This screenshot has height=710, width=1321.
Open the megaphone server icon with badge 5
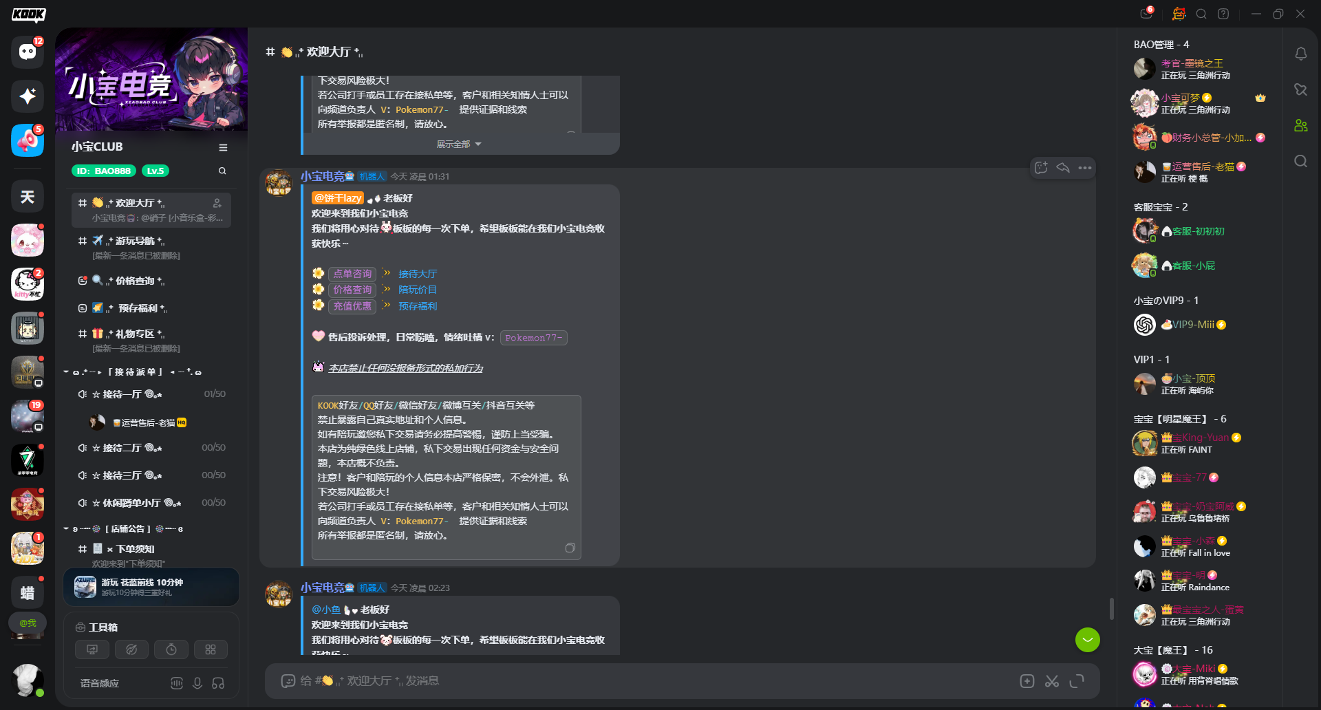pyautogui.click(x=28, y=140)
